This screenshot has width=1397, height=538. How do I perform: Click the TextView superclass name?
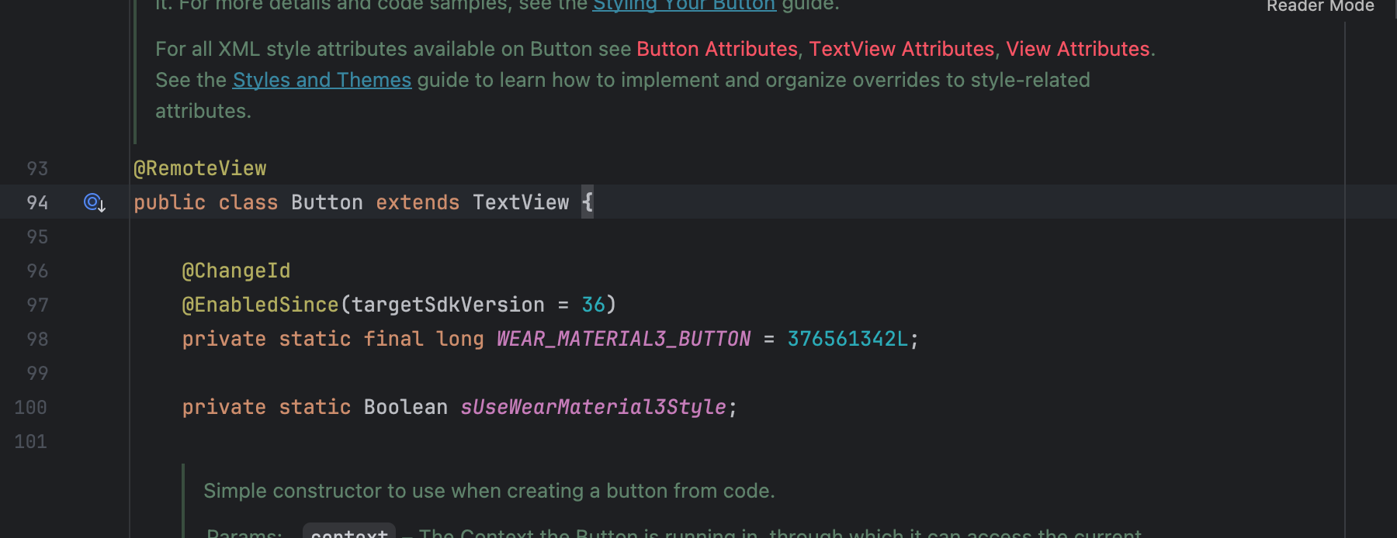tap(521, 202)
